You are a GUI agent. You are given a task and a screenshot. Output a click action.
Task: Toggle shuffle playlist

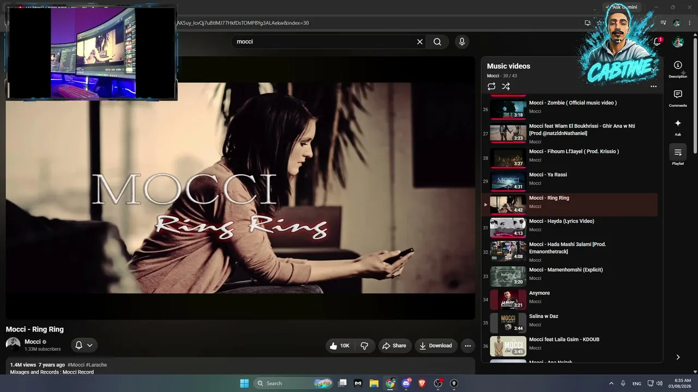tap(506, 87)
